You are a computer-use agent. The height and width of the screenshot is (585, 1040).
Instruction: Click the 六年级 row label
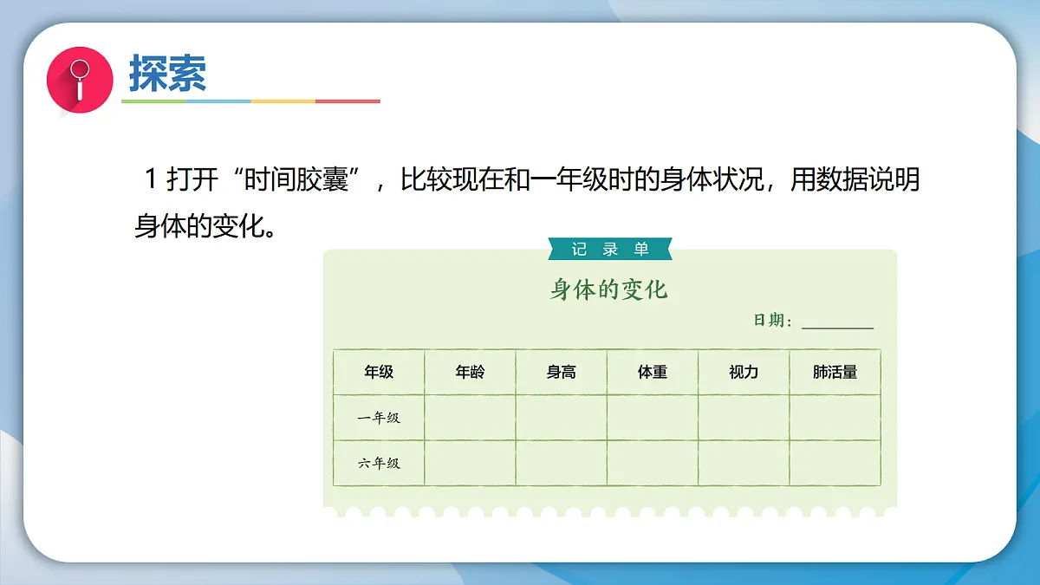point(379,463)
